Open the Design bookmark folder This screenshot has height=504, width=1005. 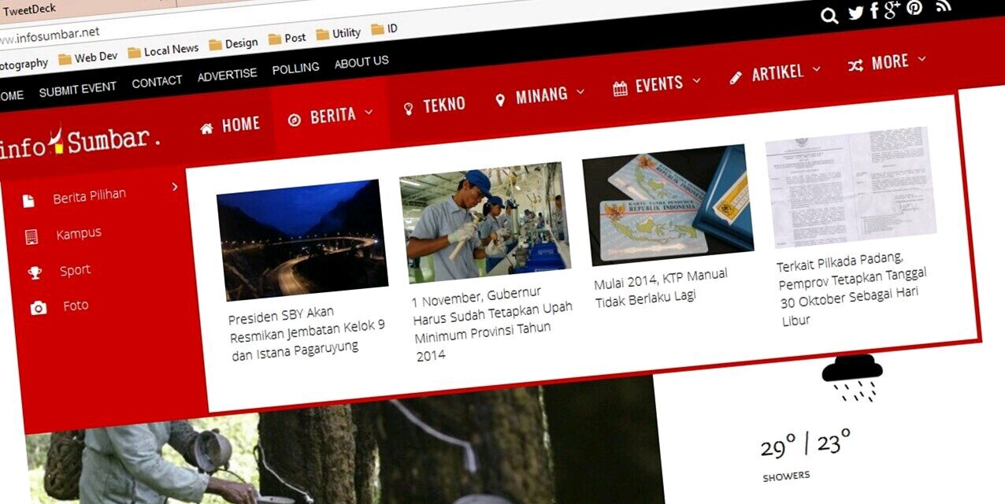[x=233, y=44]
